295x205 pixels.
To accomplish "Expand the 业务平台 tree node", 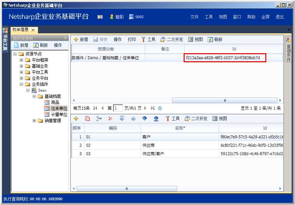I will pyautogui.click(x=22, y=78).
